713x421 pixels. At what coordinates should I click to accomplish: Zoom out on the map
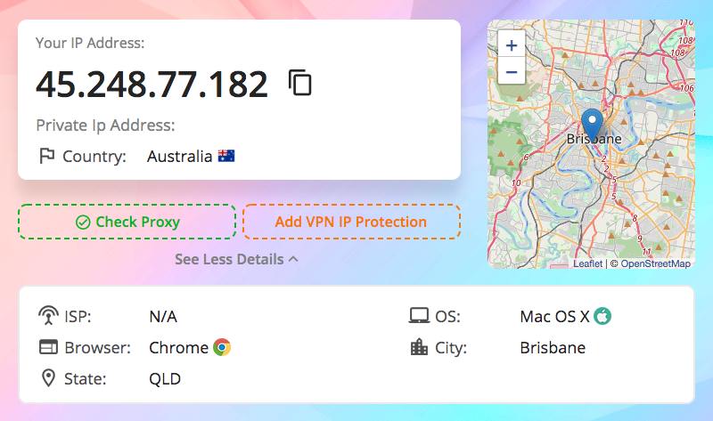click(512, 72)
